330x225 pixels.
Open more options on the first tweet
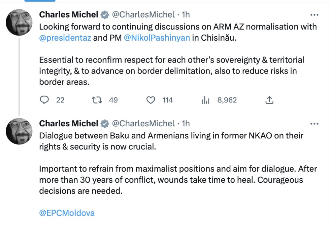click(x=314, y=15)
